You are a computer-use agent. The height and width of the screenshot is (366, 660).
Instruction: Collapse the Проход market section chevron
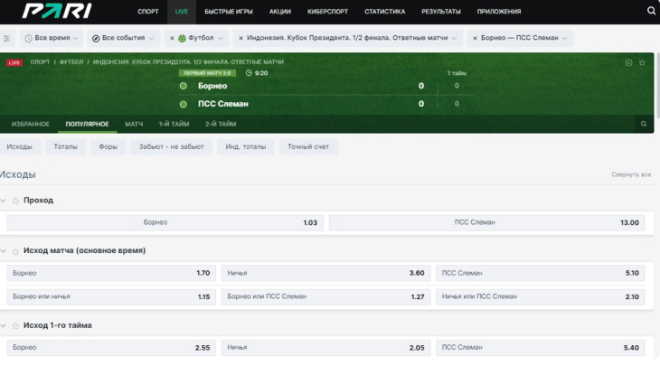click(4, 201)
